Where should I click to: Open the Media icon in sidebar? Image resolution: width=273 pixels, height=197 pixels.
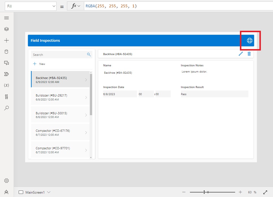(x=6, y=63)
